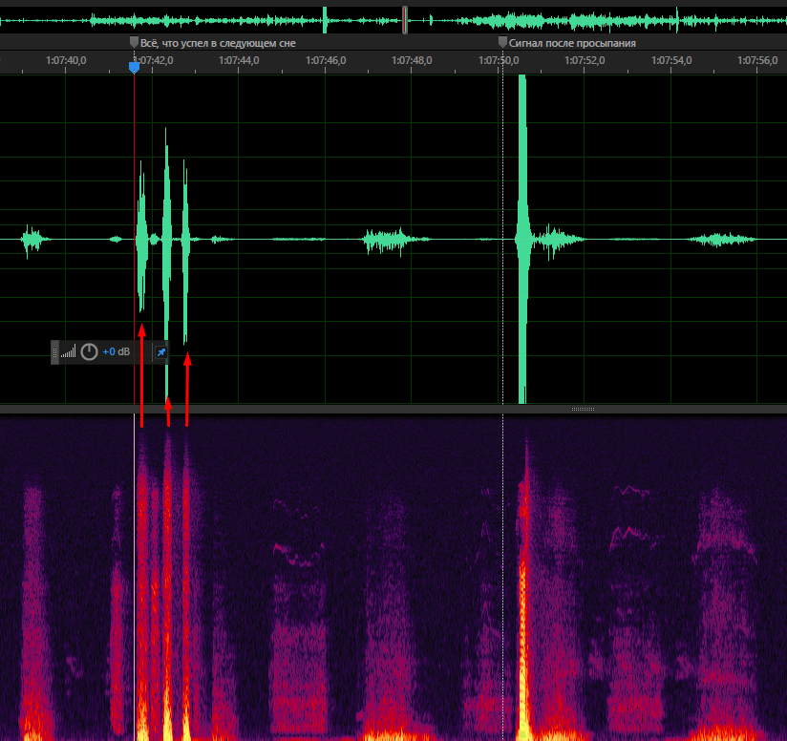Toggle the HUD pin icon
The image size is (787, 741).
click(161, 352)
